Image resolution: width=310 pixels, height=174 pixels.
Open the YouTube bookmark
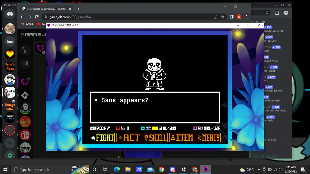[x=41, y=24]
